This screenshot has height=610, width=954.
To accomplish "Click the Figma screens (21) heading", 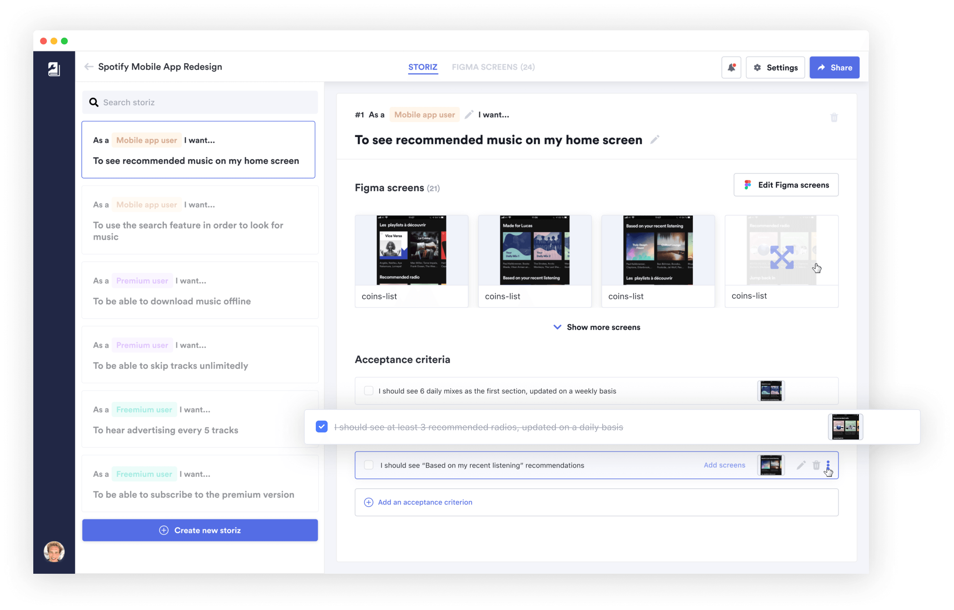I will (x=397, y=188).
